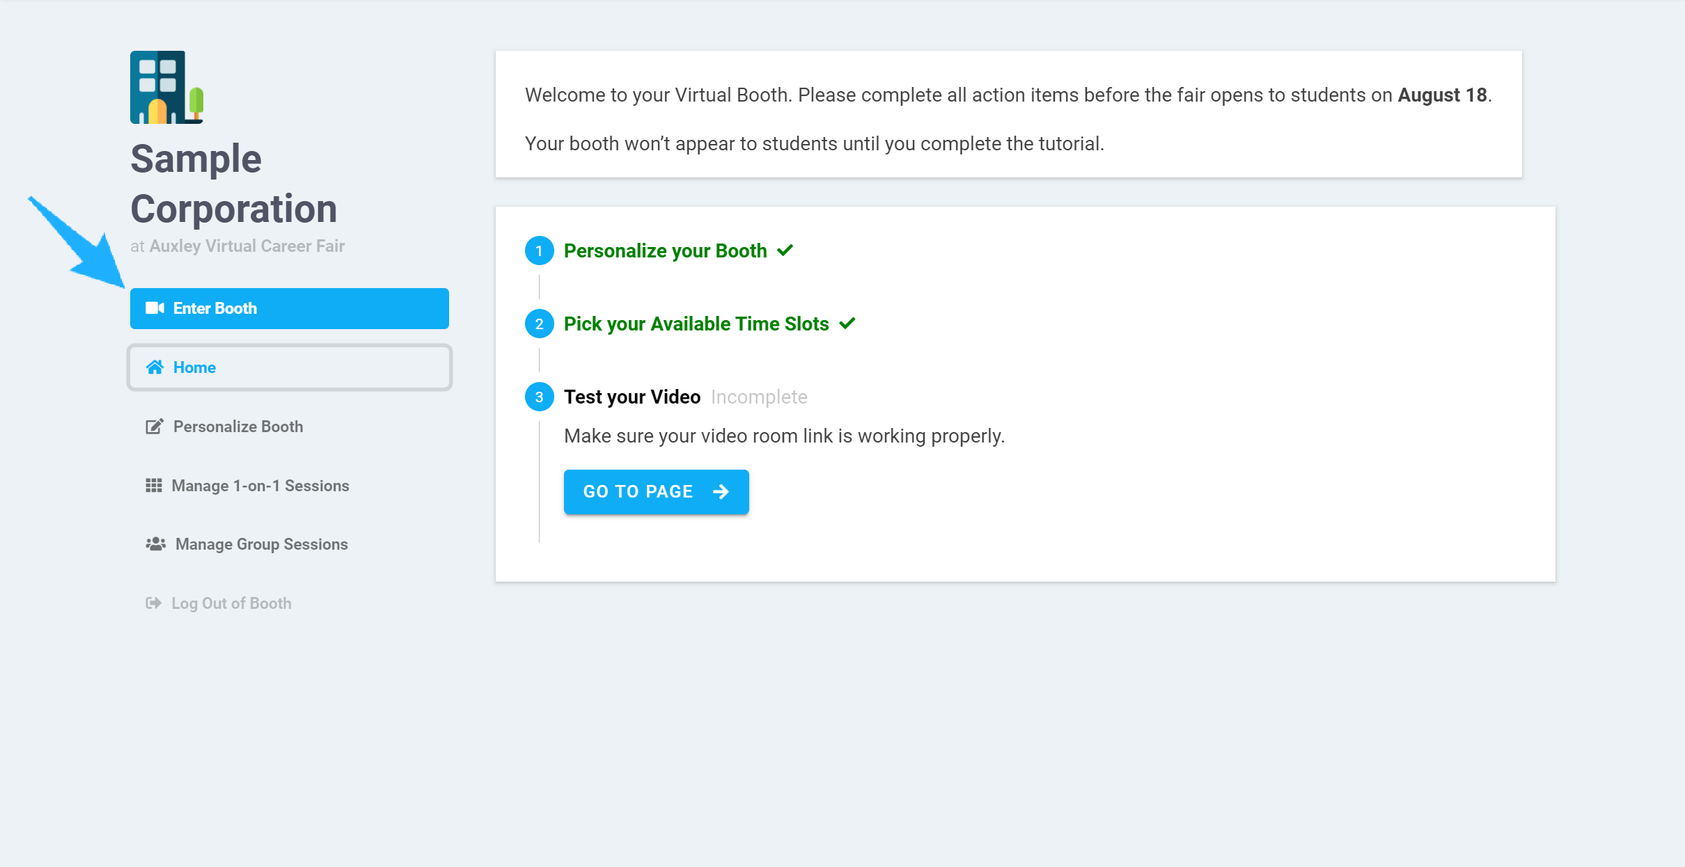Click the pencil edit icon for Personalize Booth
The image size is (1685, 867).
point(155,427)
